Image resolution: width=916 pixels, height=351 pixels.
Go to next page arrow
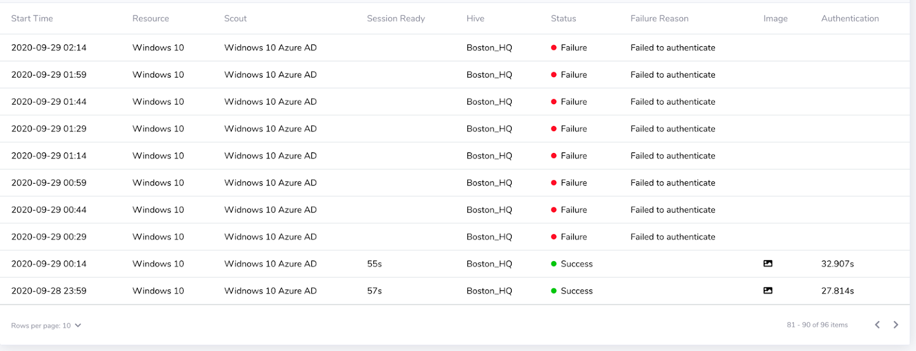896,325
